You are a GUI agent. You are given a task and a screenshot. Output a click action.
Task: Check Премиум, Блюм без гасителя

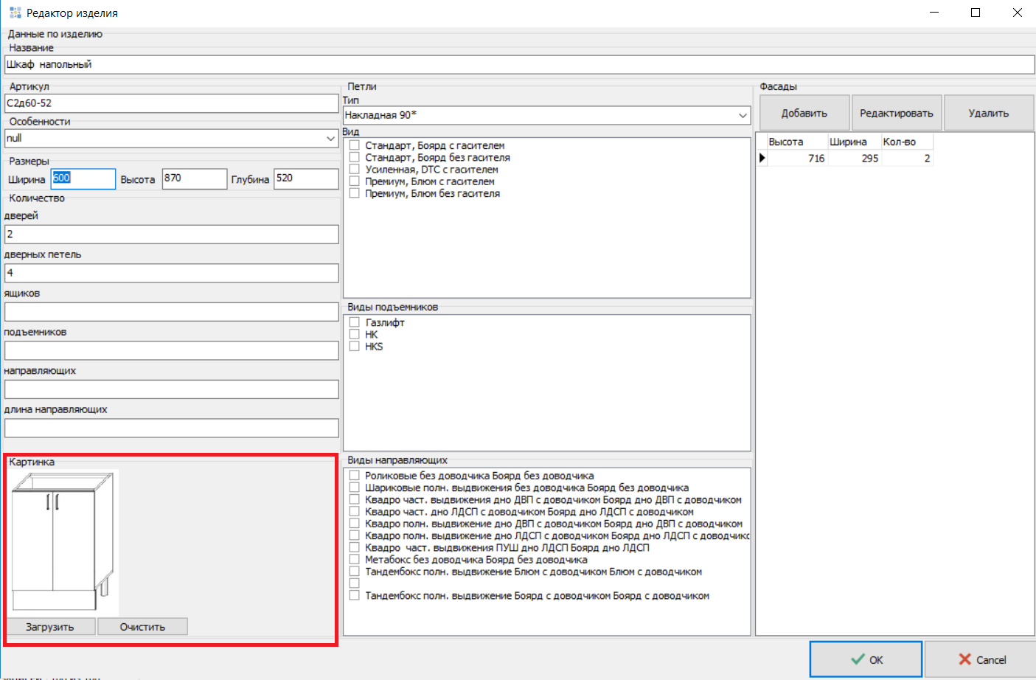tap(355, 193)
